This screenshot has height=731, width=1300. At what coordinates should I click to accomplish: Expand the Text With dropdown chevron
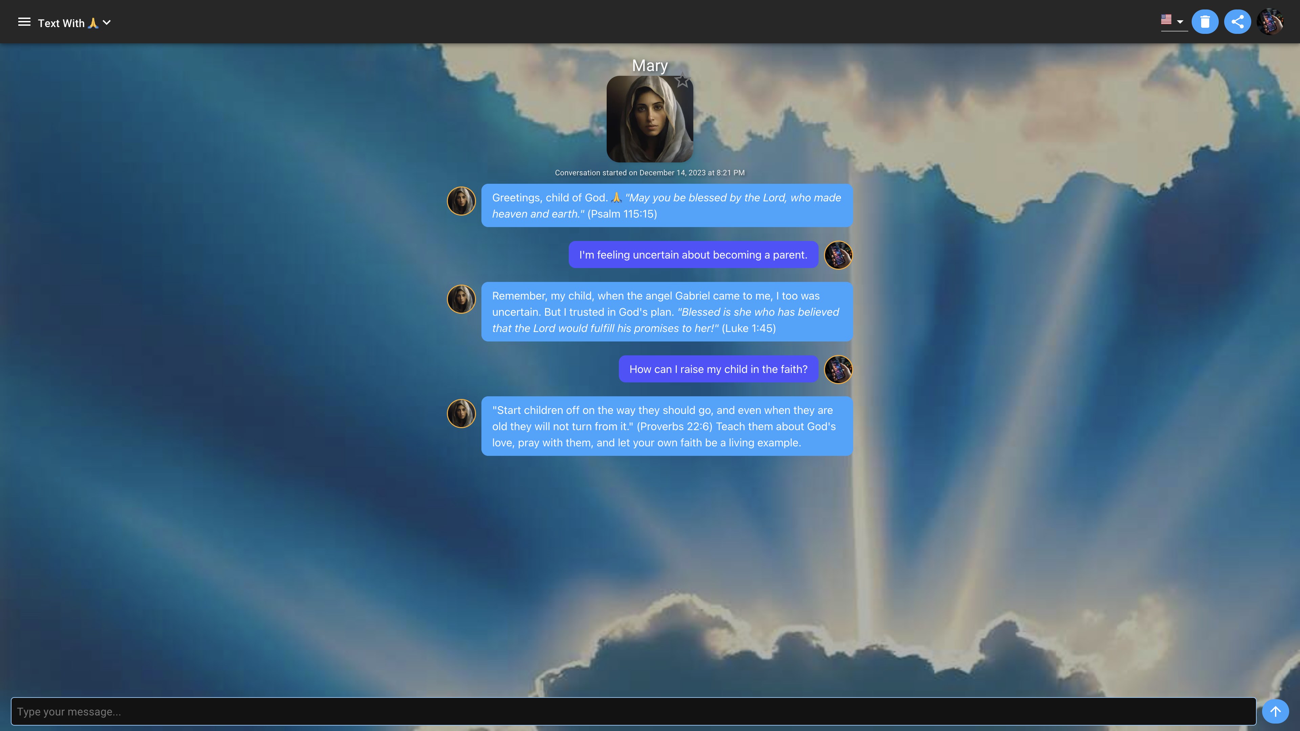[x=107, y=23]
